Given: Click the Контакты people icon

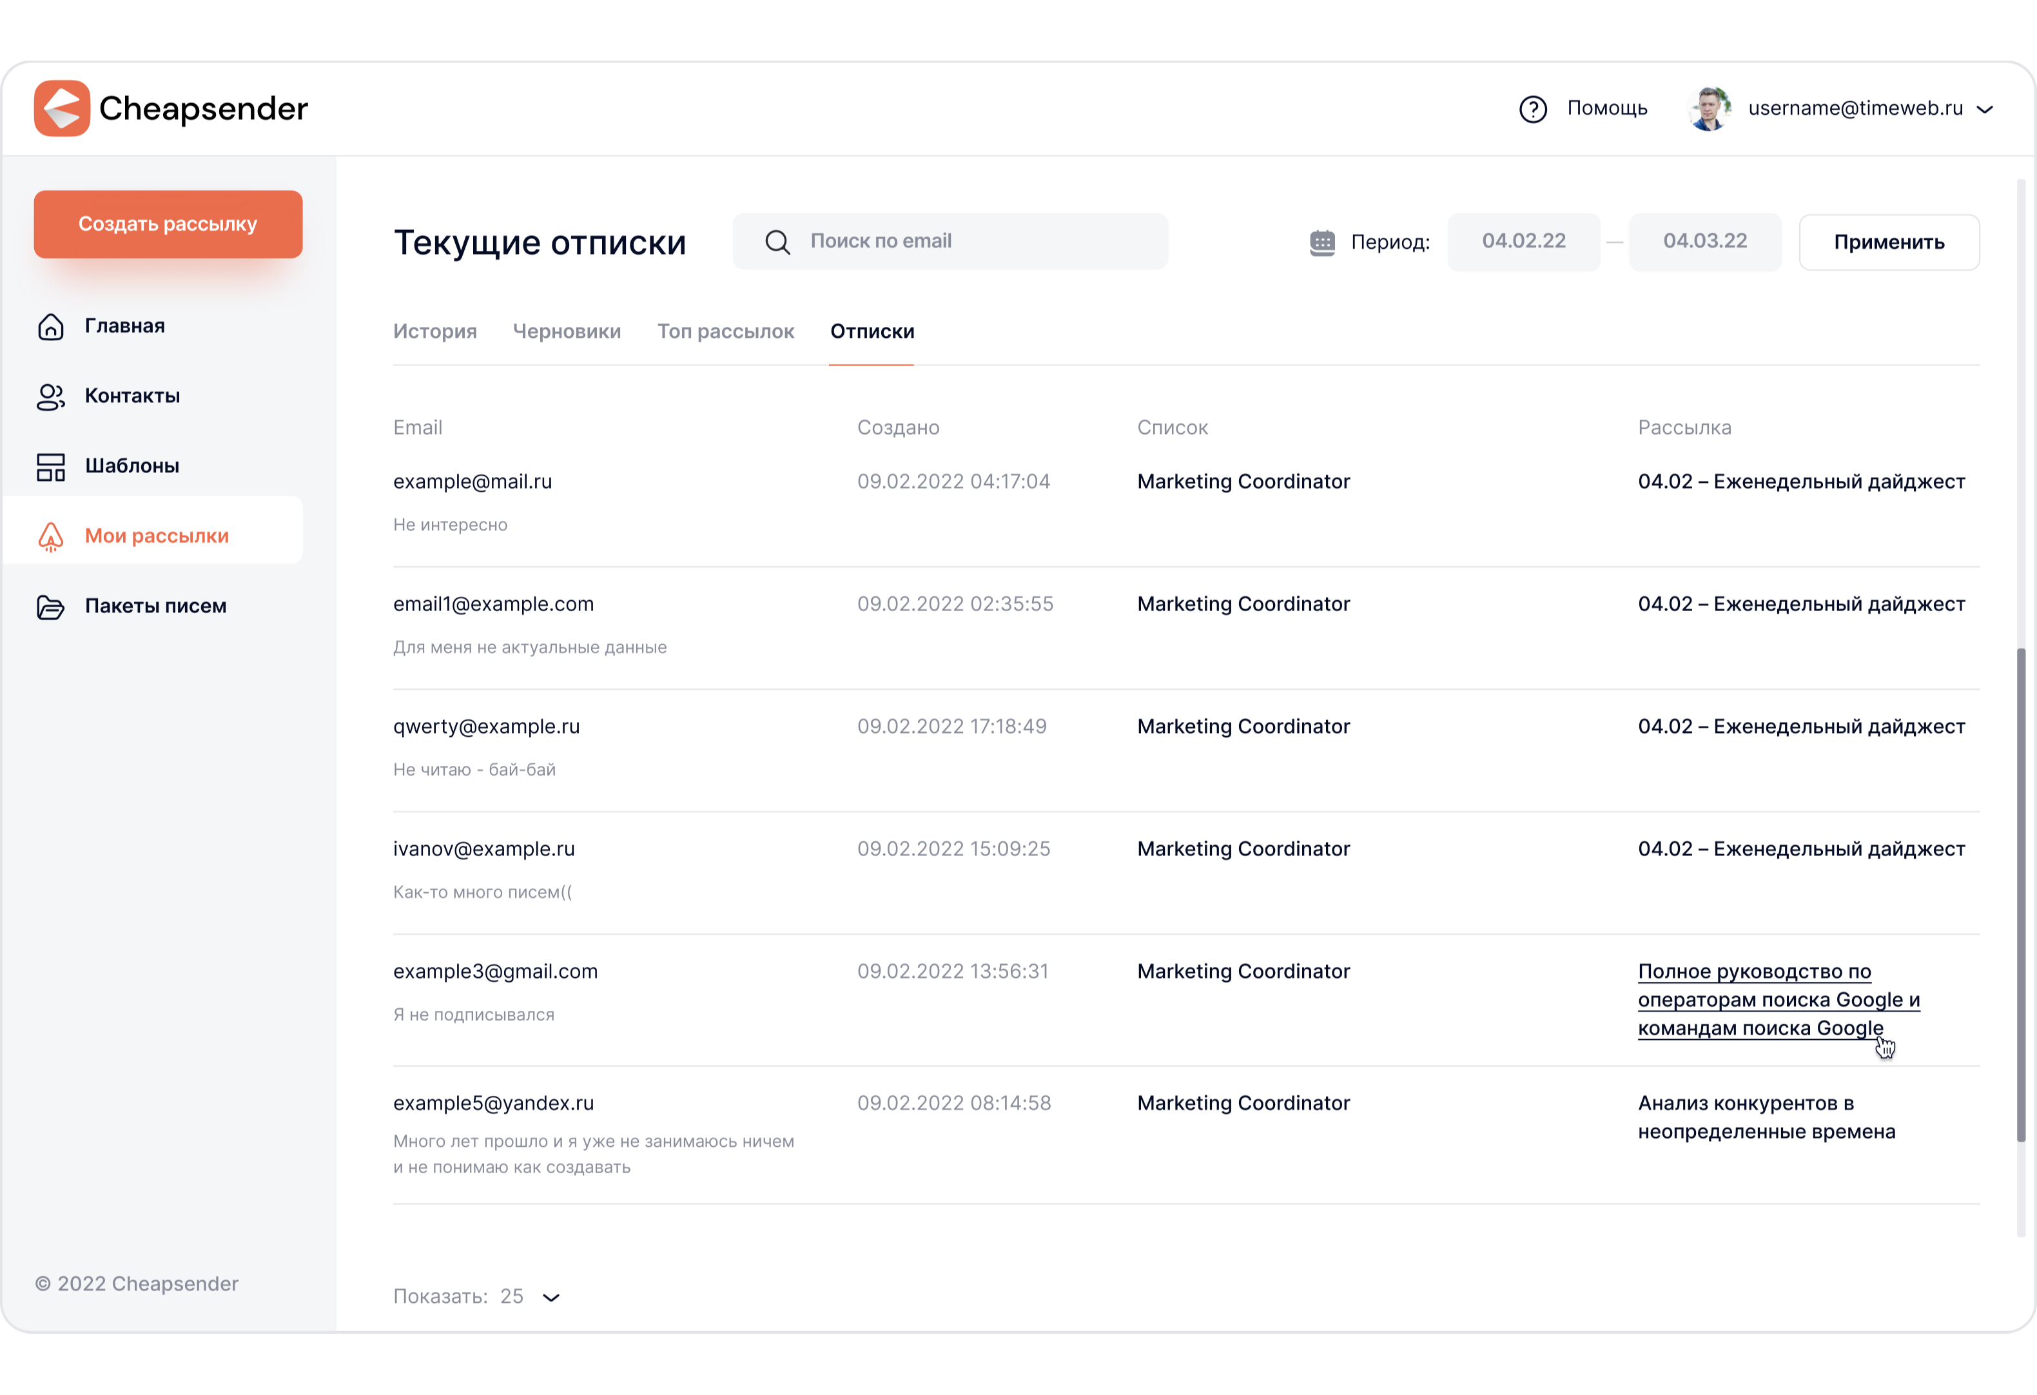Looking at the screenshot, I should (51, 396).
